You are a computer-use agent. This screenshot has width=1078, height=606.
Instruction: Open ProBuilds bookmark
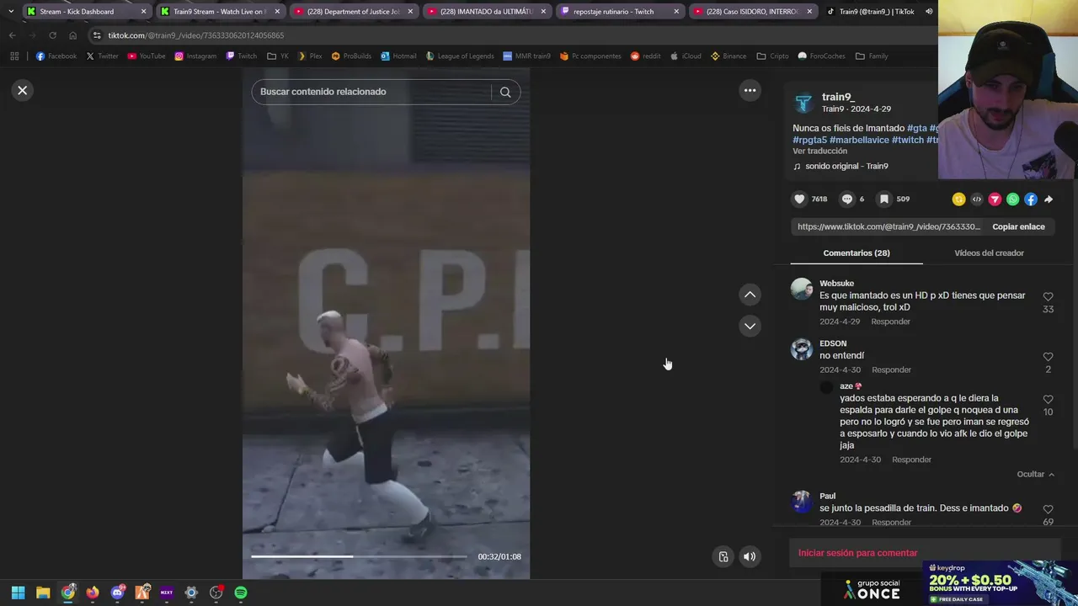pyautogui.click(x=351, y=56)
